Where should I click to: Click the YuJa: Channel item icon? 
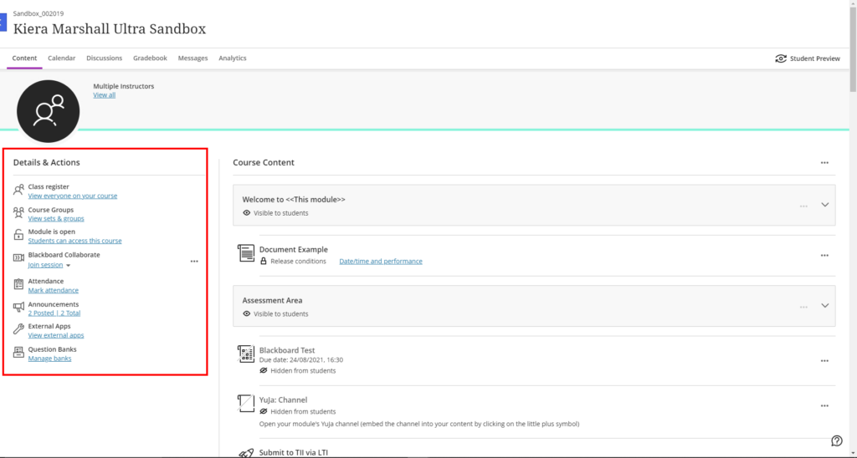[x=246, y=404]
